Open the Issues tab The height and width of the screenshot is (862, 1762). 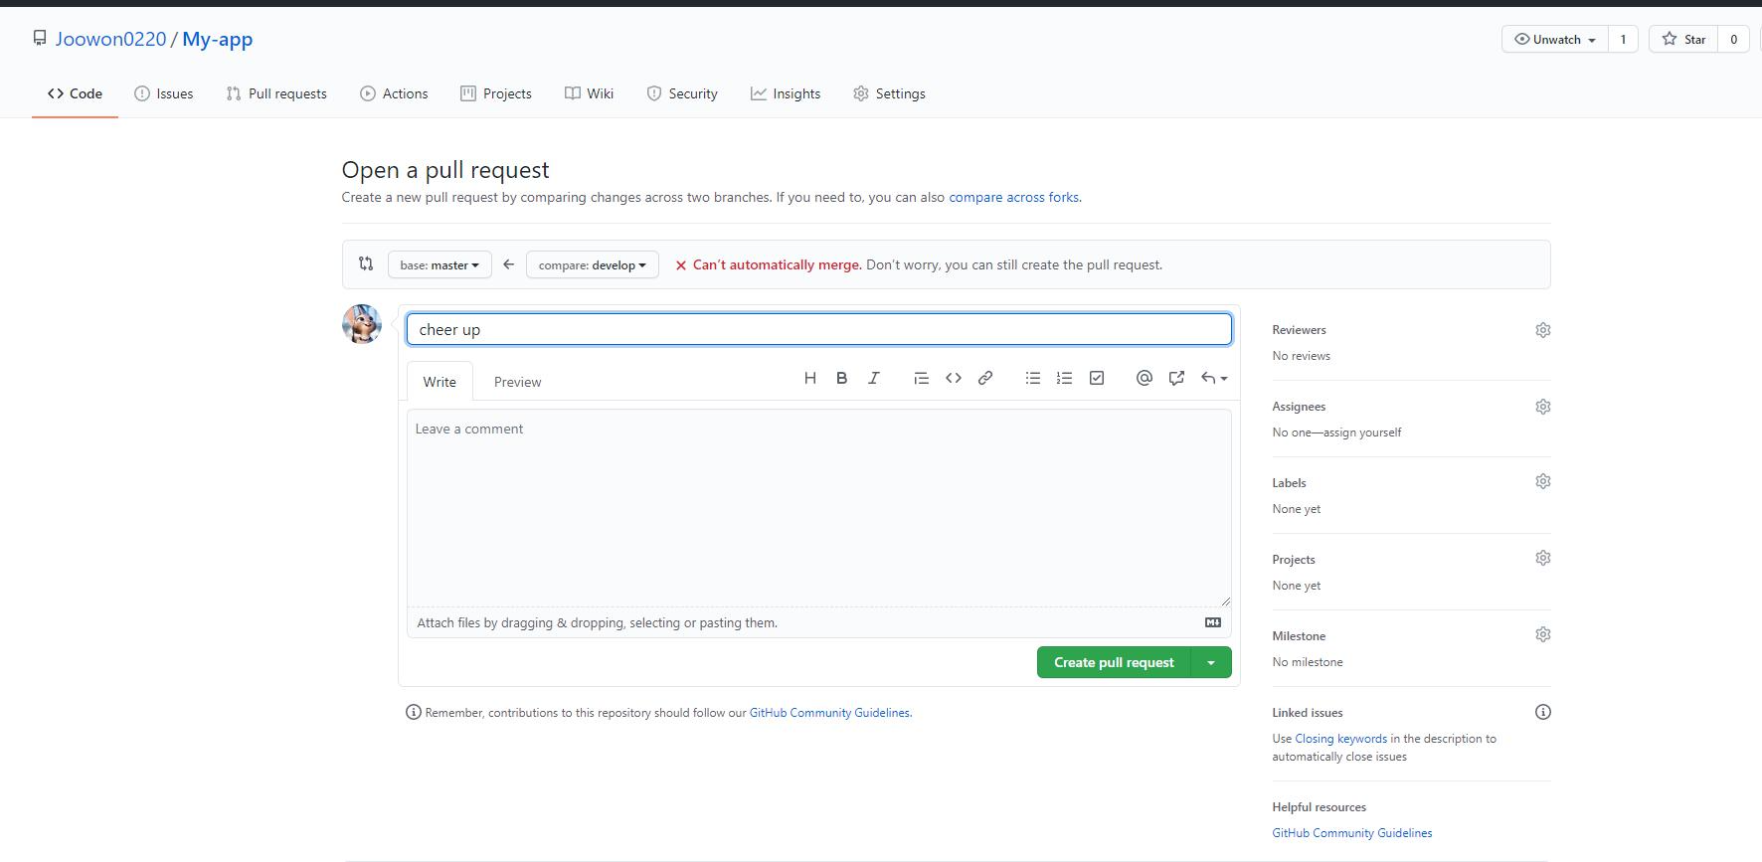(x=164, y=93)
